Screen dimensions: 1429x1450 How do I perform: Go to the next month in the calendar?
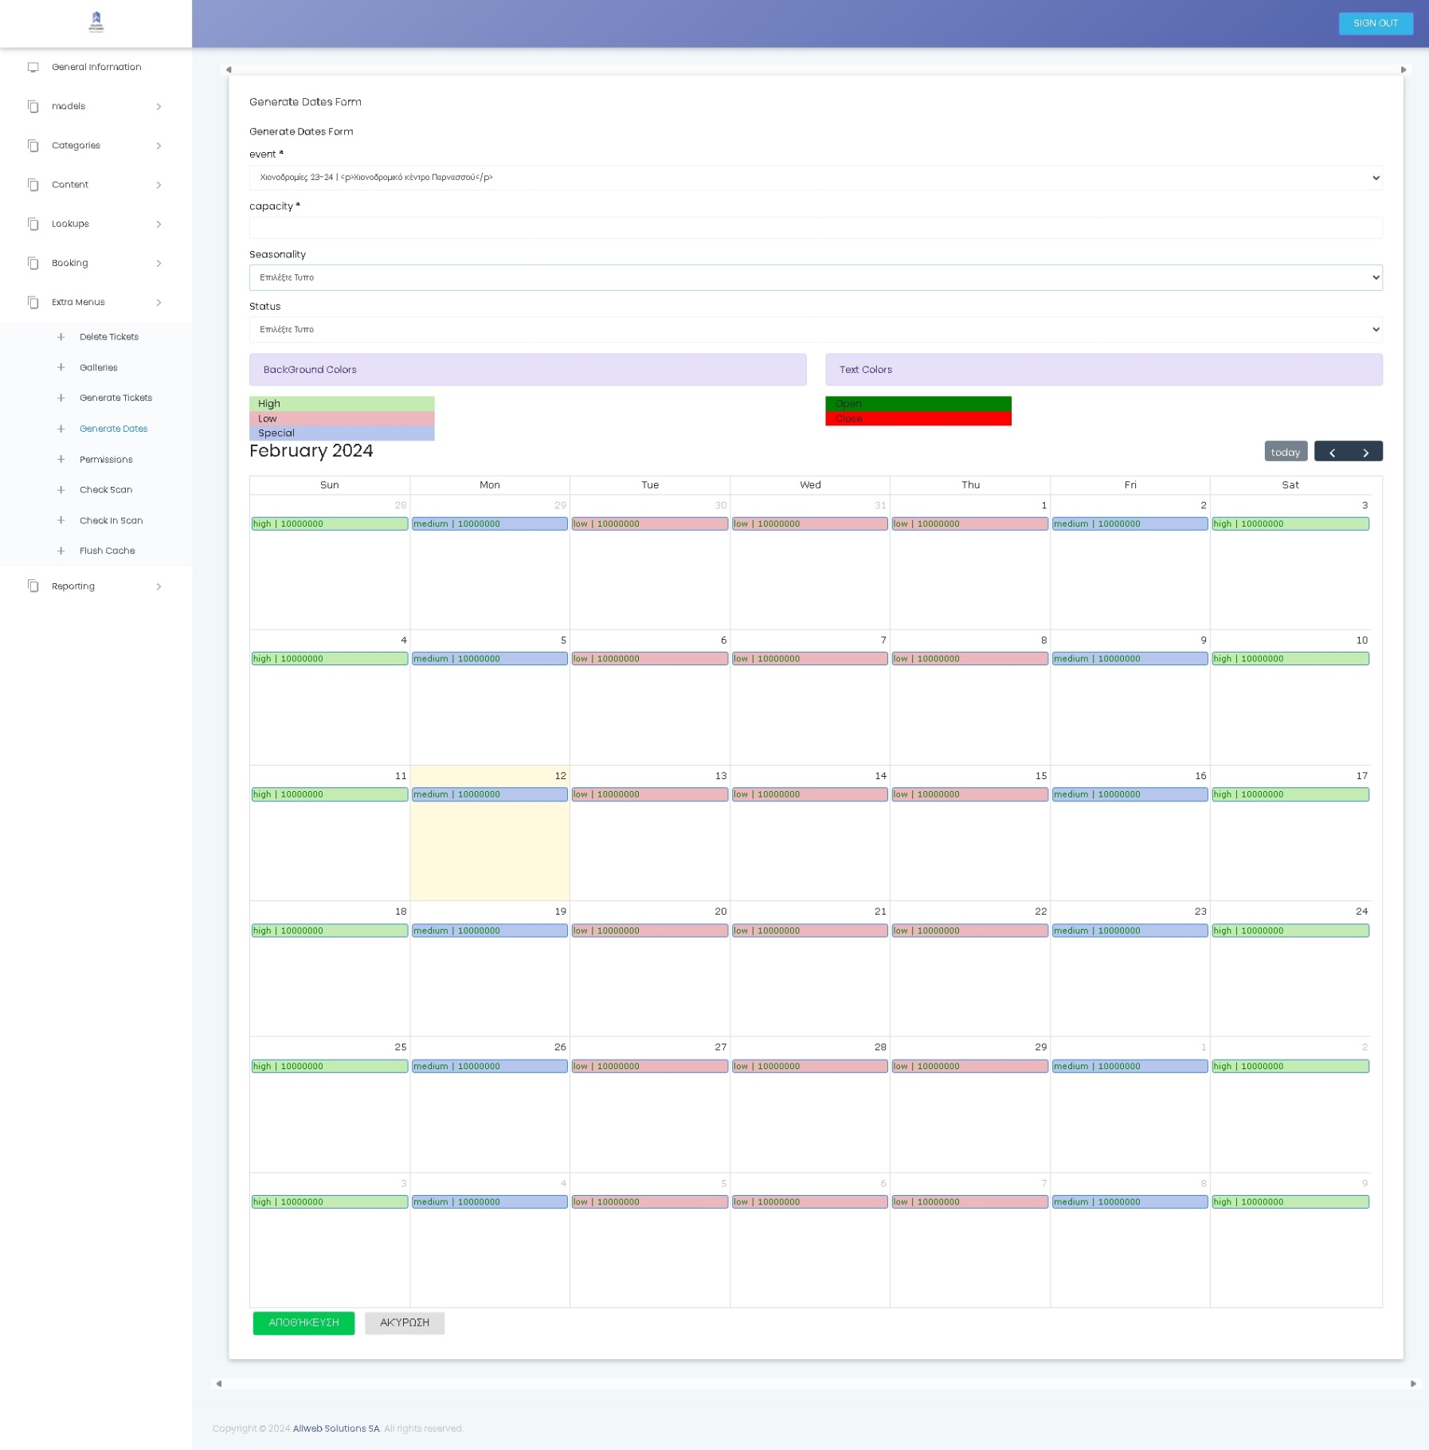1365,452
